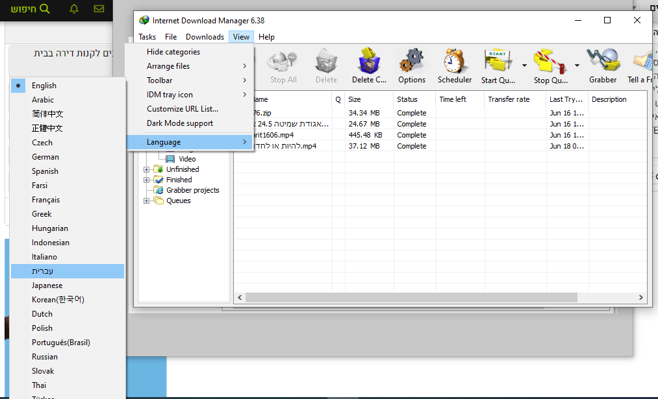Image resolution: width=658 pixels, height=399 pixels.
Task: Click the Delete toolbar icon
Action: pos(326,61)
